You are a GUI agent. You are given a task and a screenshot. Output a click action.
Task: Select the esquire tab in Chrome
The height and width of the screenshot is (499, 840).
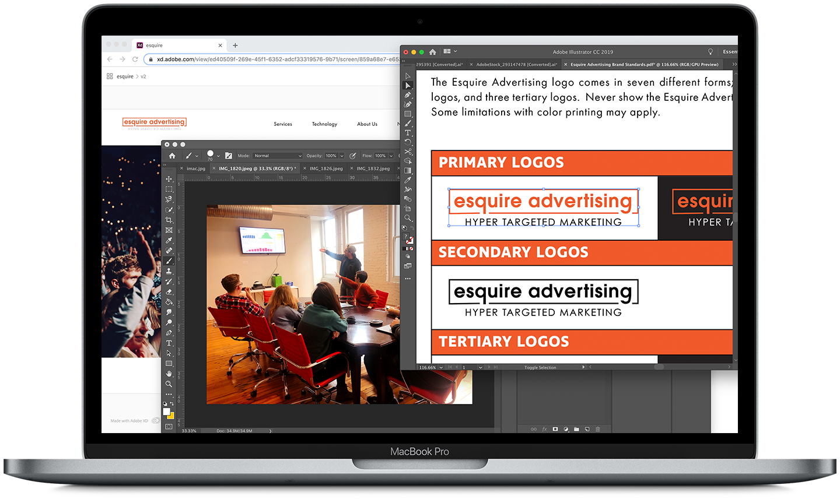pyautogui.click(x=180, y=45)
